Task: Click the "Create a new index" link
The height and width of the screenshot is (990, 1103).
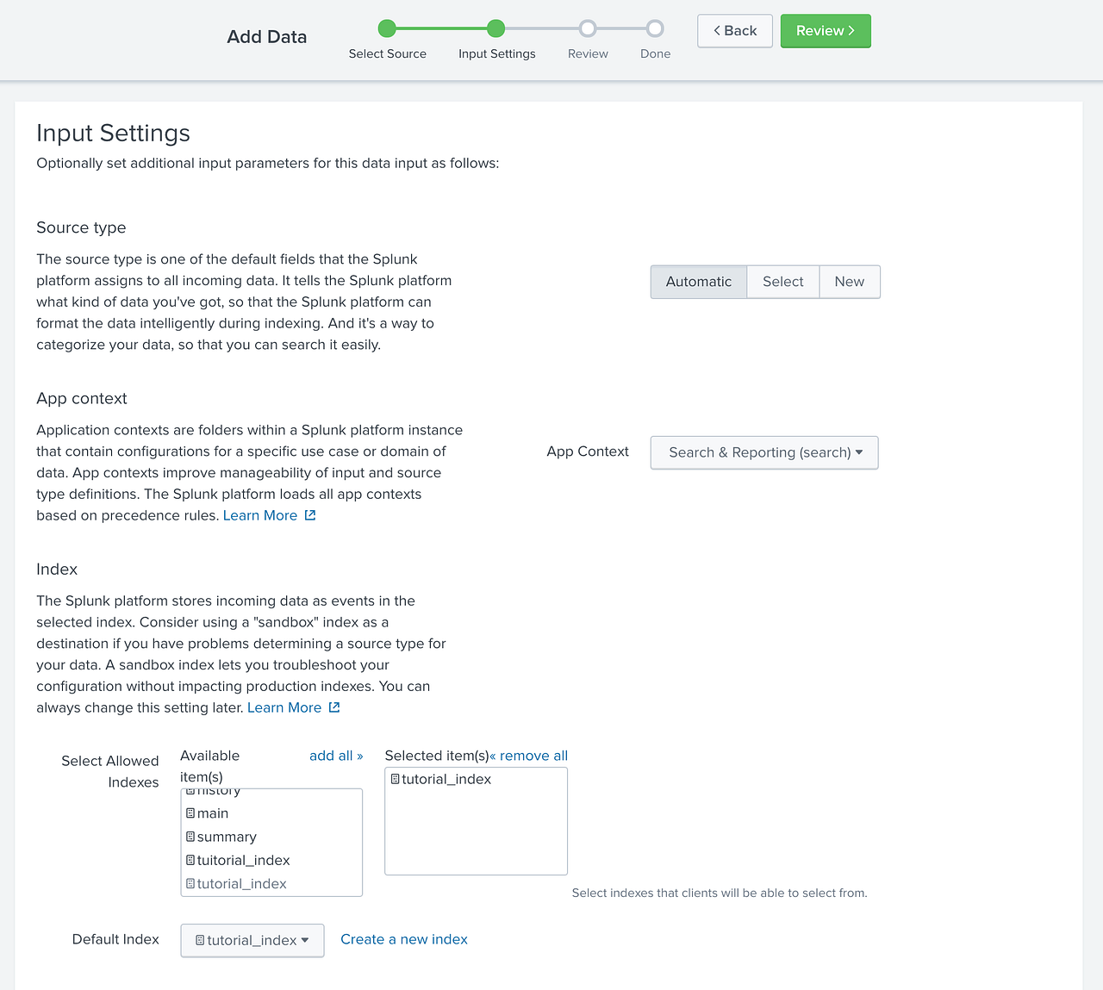Action: [x=403, y=939]
